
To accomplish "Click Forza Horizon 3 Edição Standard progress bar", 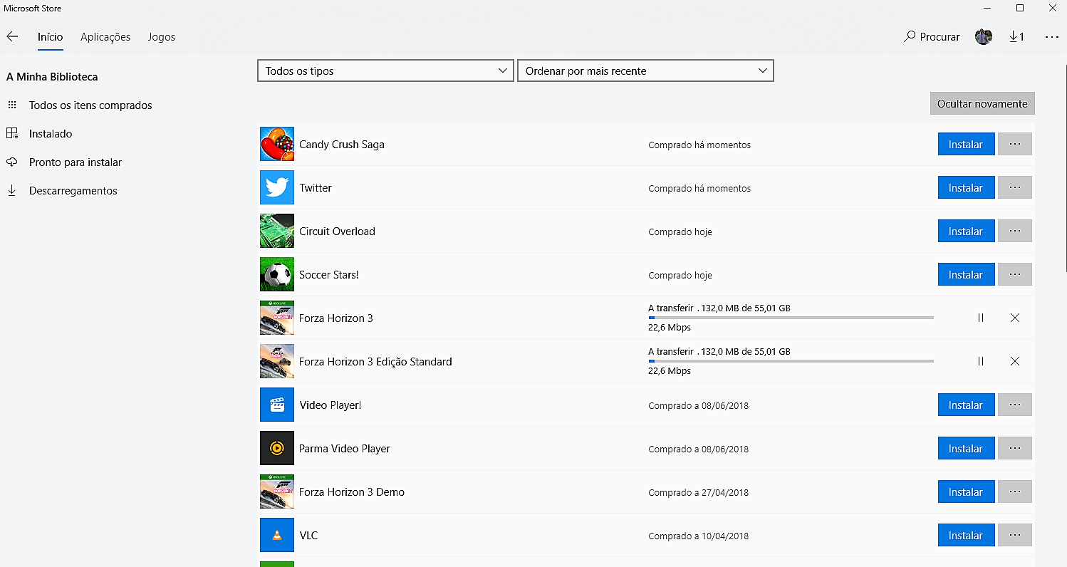I will coord(791,361).
